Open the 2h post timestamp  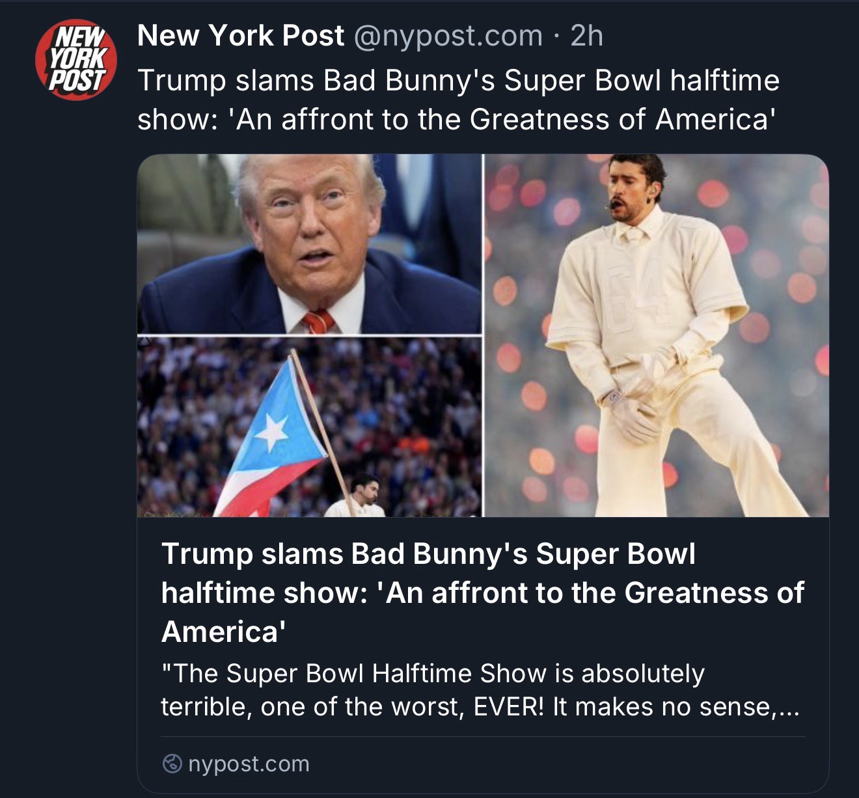point(587,36)
